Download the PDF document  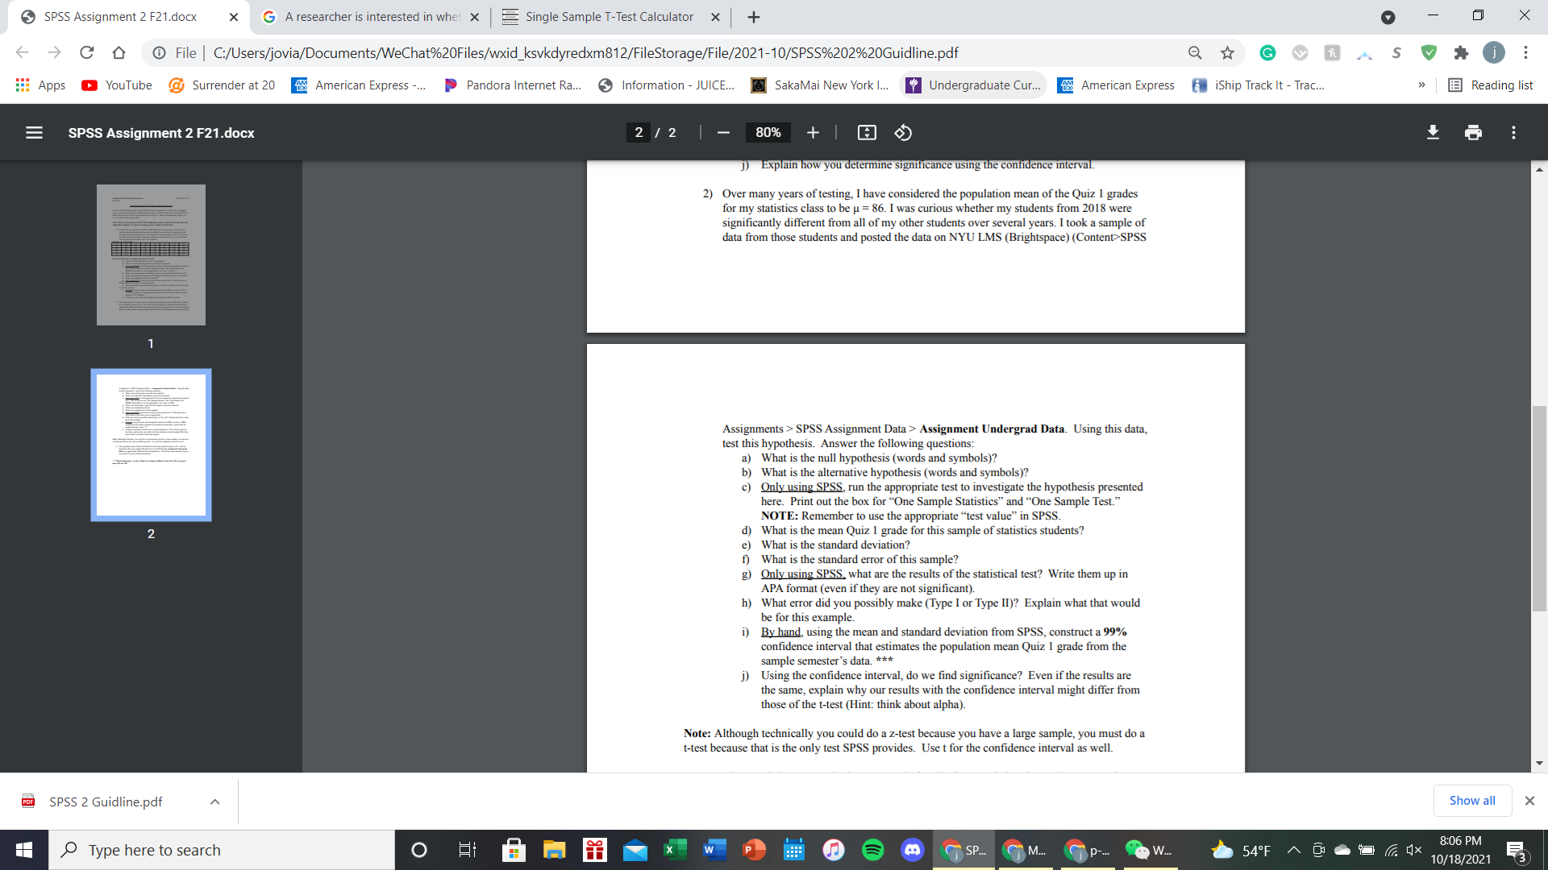point(1433,132)
